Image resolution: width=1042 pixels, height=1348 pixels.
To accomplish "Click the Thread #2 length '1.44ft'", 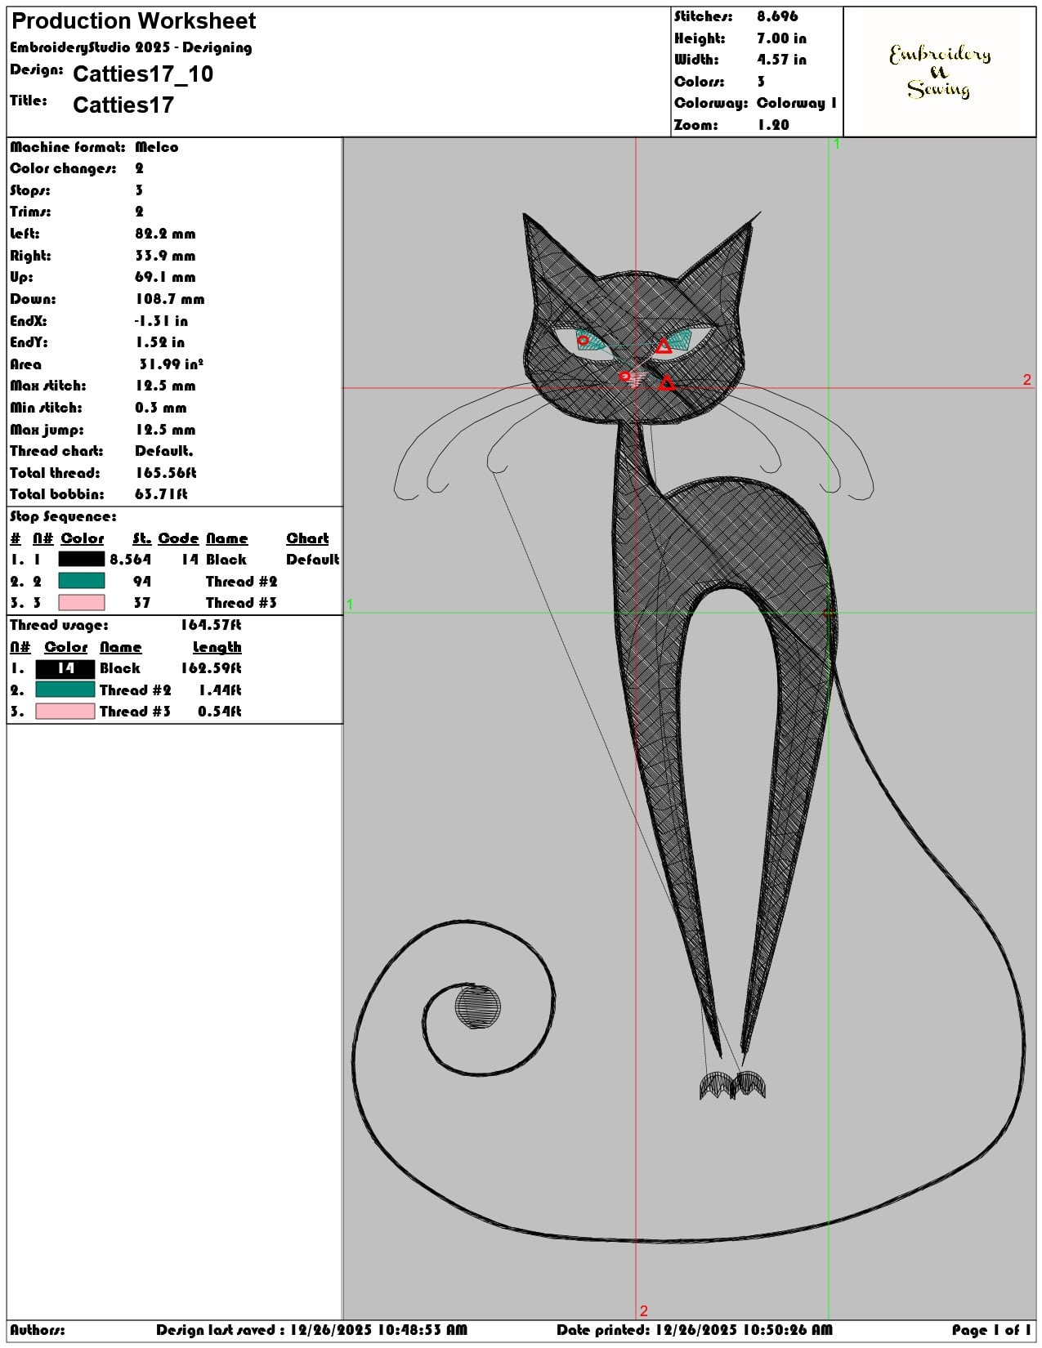I will pos(220,690).
